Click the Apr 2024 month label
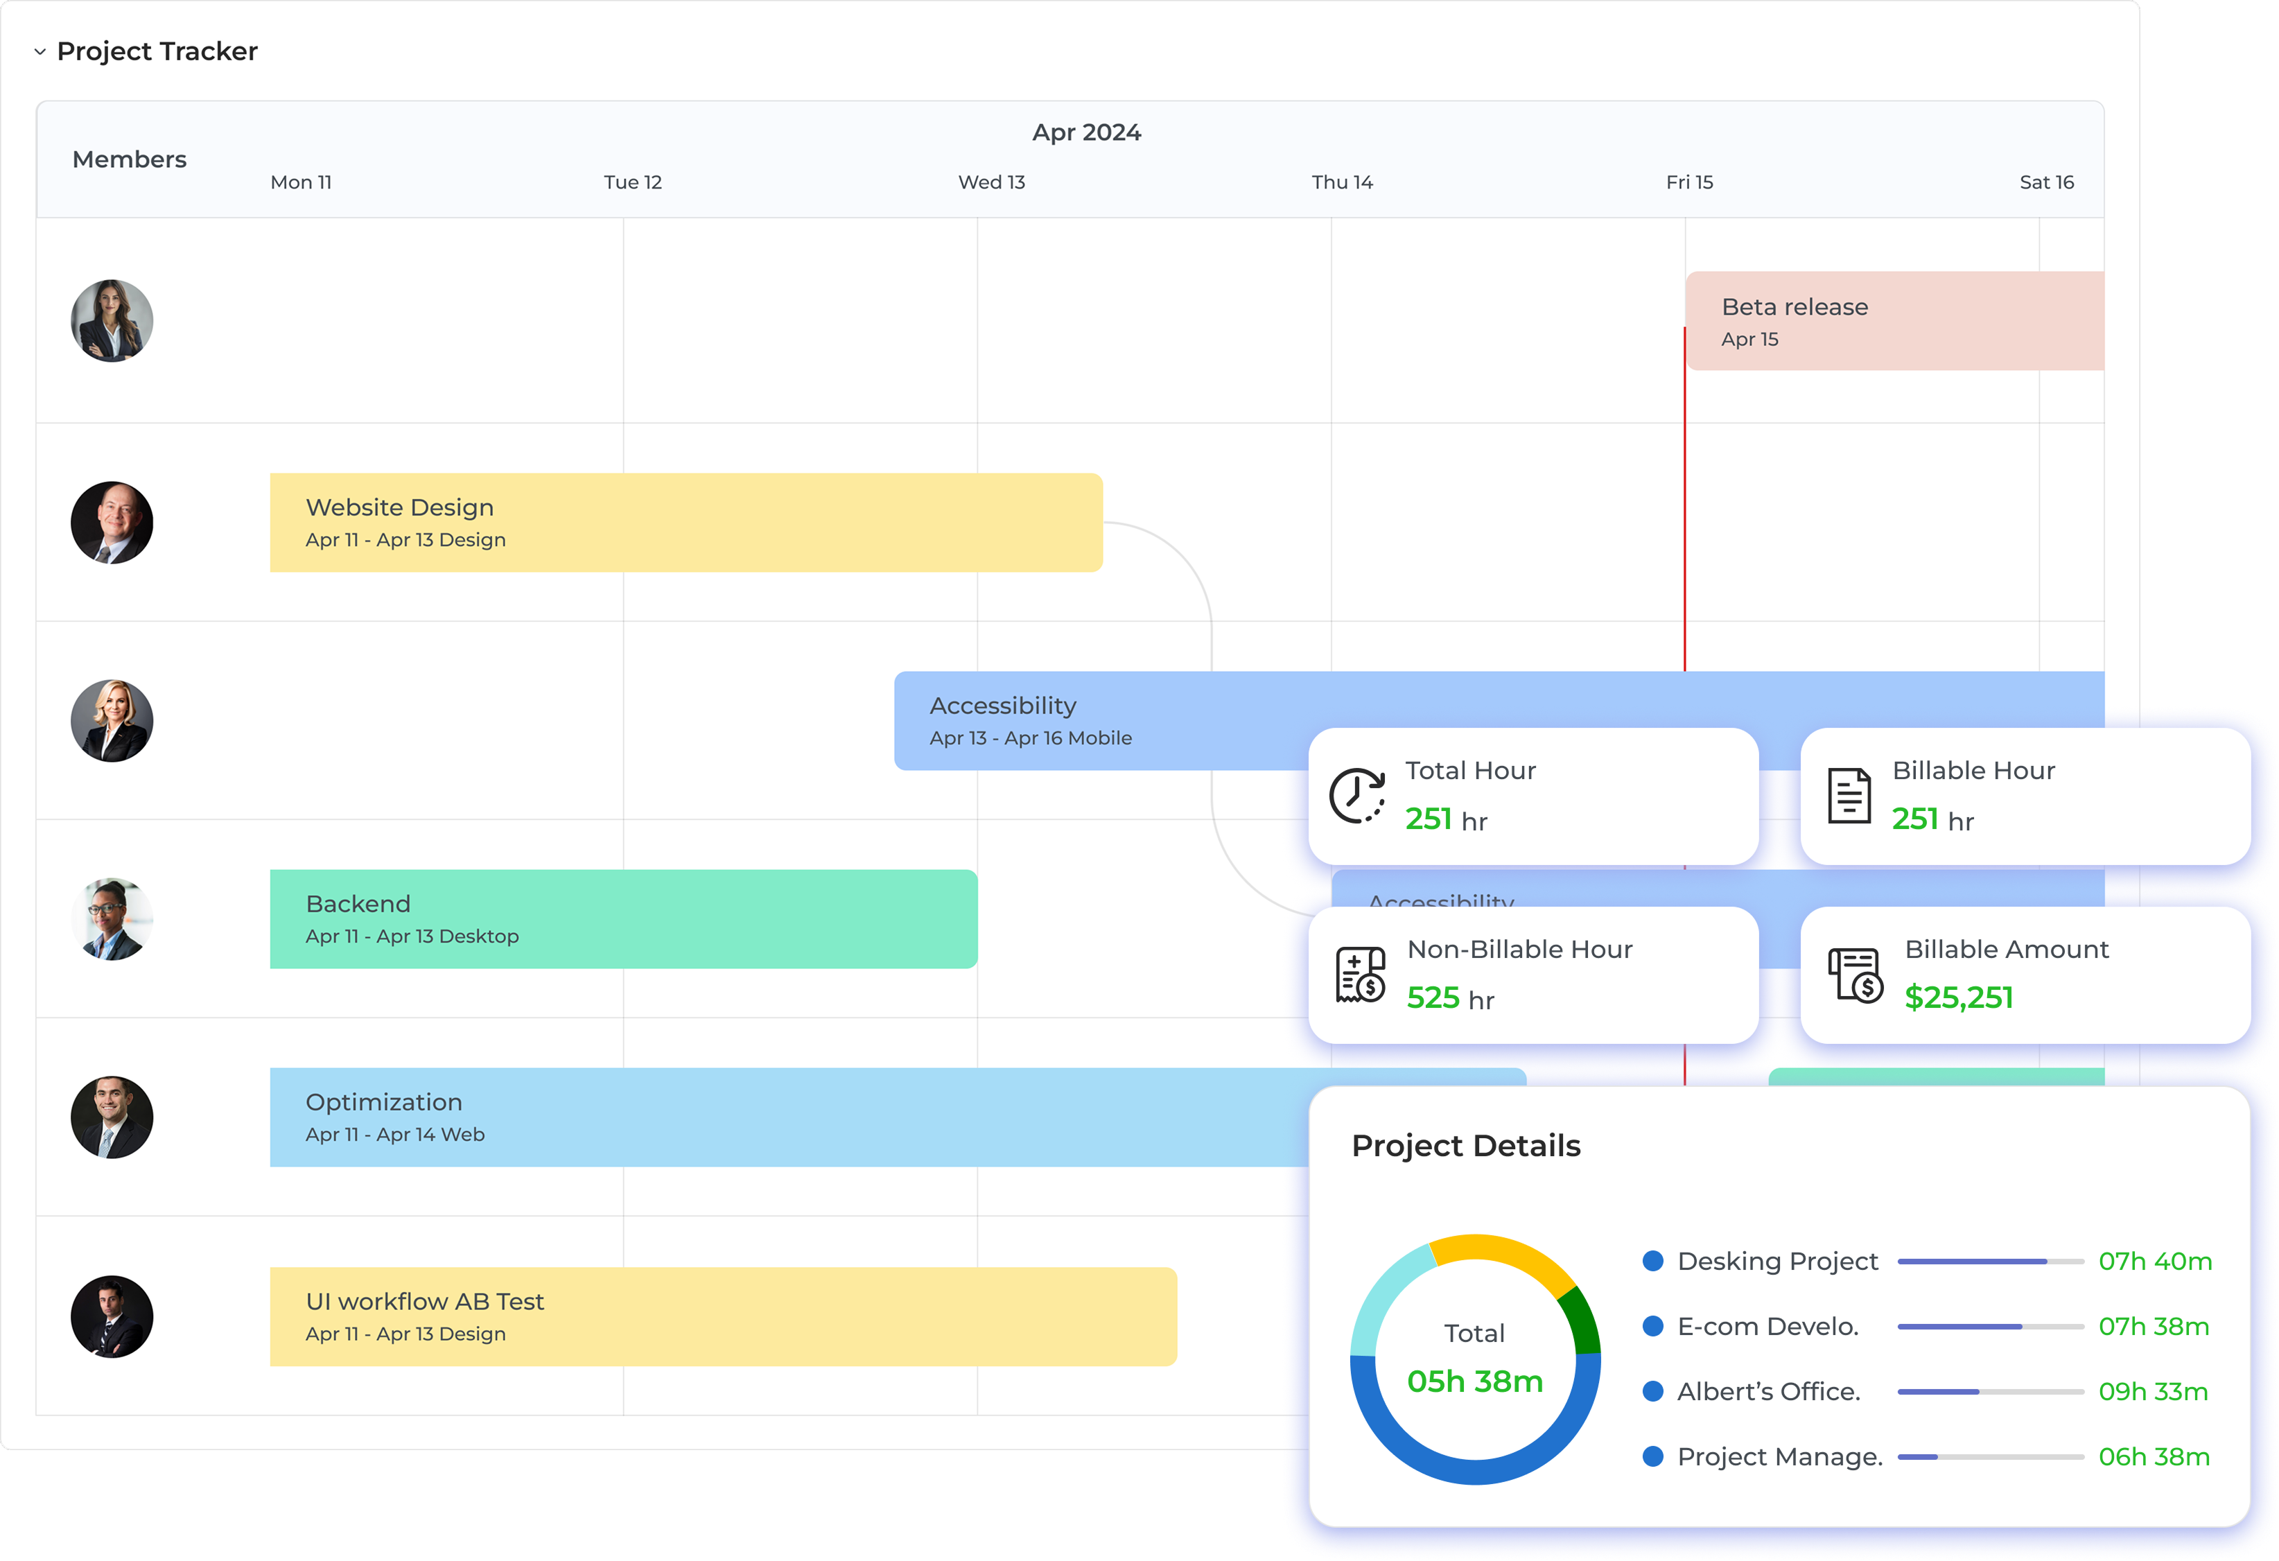The image size is (2279, 1561). pos(1087,132)
